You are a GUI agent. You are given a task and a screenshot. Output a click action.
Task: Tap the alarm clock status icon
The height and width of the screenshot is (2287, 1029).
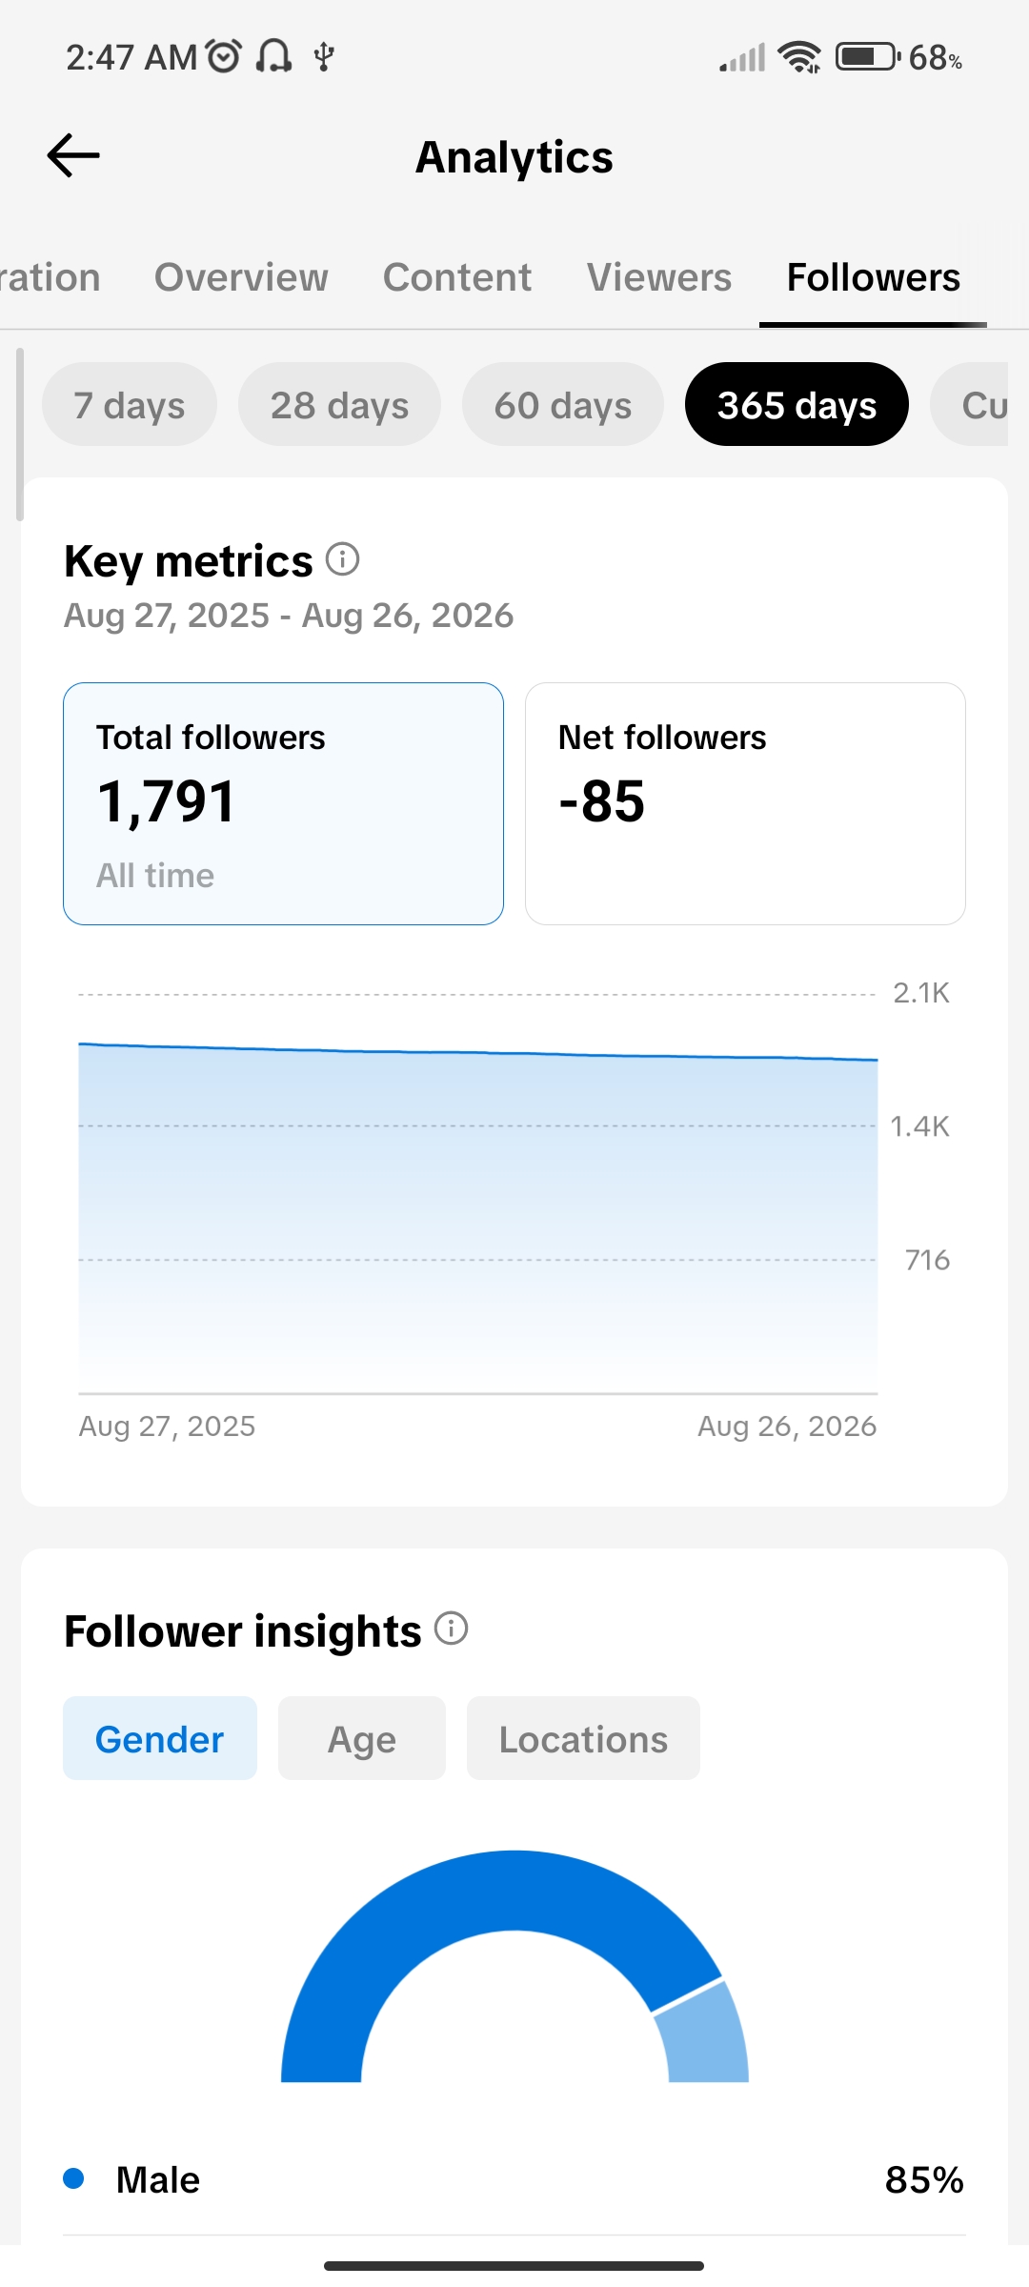224,56
